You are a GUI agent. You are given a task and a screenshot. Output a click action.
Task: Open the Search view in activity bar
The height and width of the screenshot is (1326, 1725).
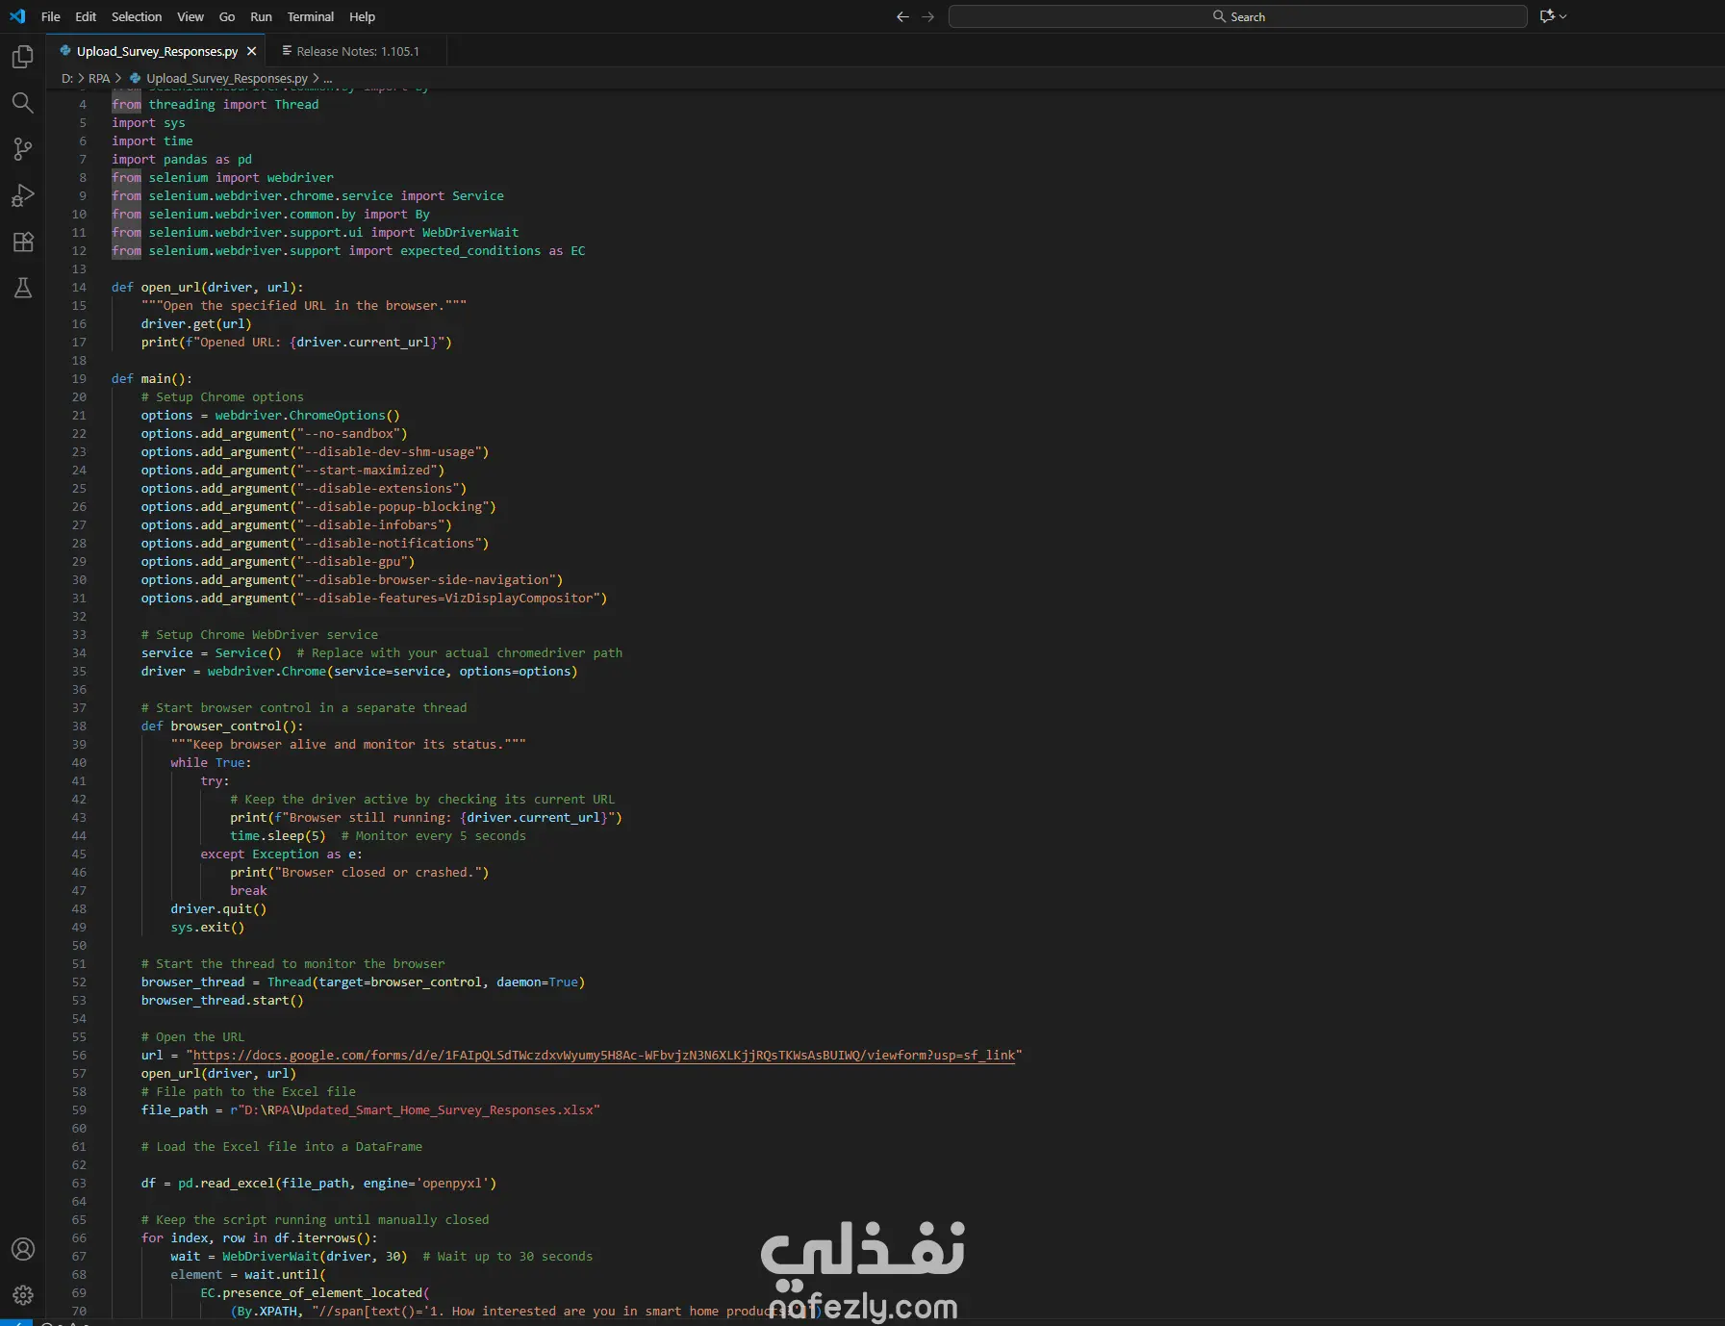click(23, 103)
